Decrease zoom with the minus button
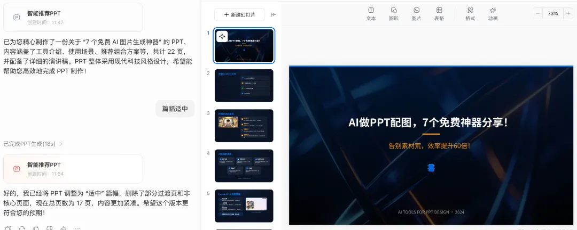Image resolution: width=577 pixels, height=230 pixels. click(x=538, y=13)
